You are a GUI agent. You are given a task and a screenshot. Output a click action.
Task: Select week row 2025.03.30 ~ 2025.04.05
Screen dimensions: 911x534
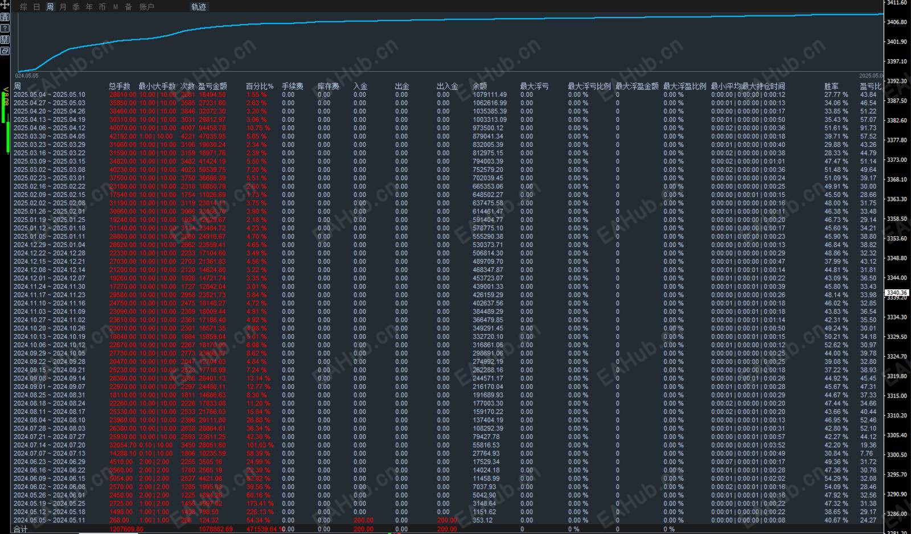coord(50,137)
